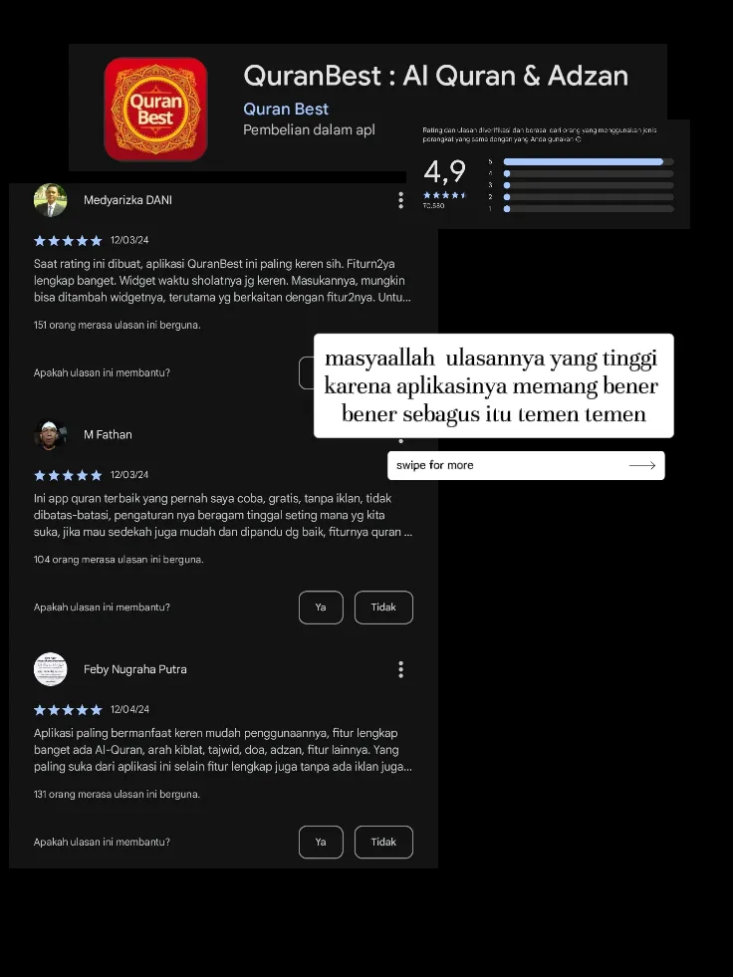Image resolution: width=733 pixels, height=977 pixels.
Task: Click the swipe for more banner
Action: (526, 465)
